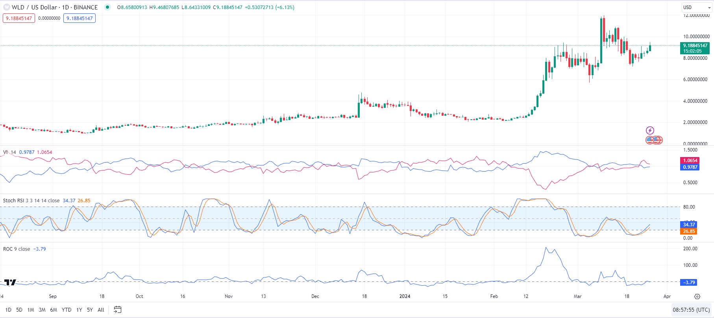The width and height of the screenshot is (714, 318).
Task: Select the 1D time range
Action: (x=8, y=310)
